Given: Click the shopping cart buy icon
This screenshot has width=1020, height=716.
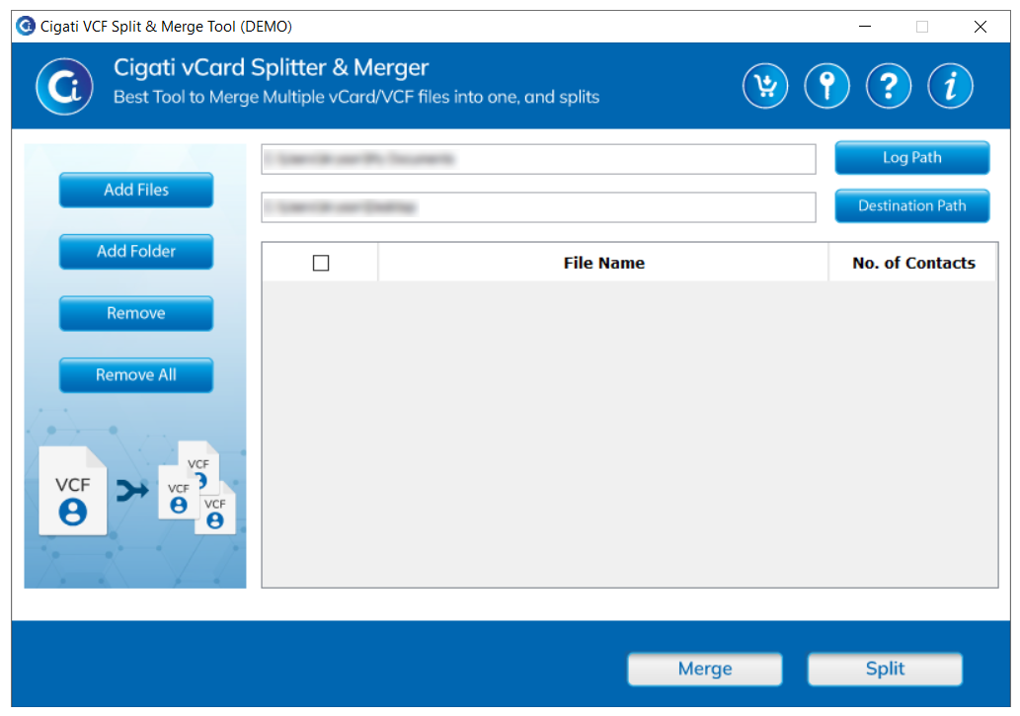Looking at the screenshot, I should point(765,86).
